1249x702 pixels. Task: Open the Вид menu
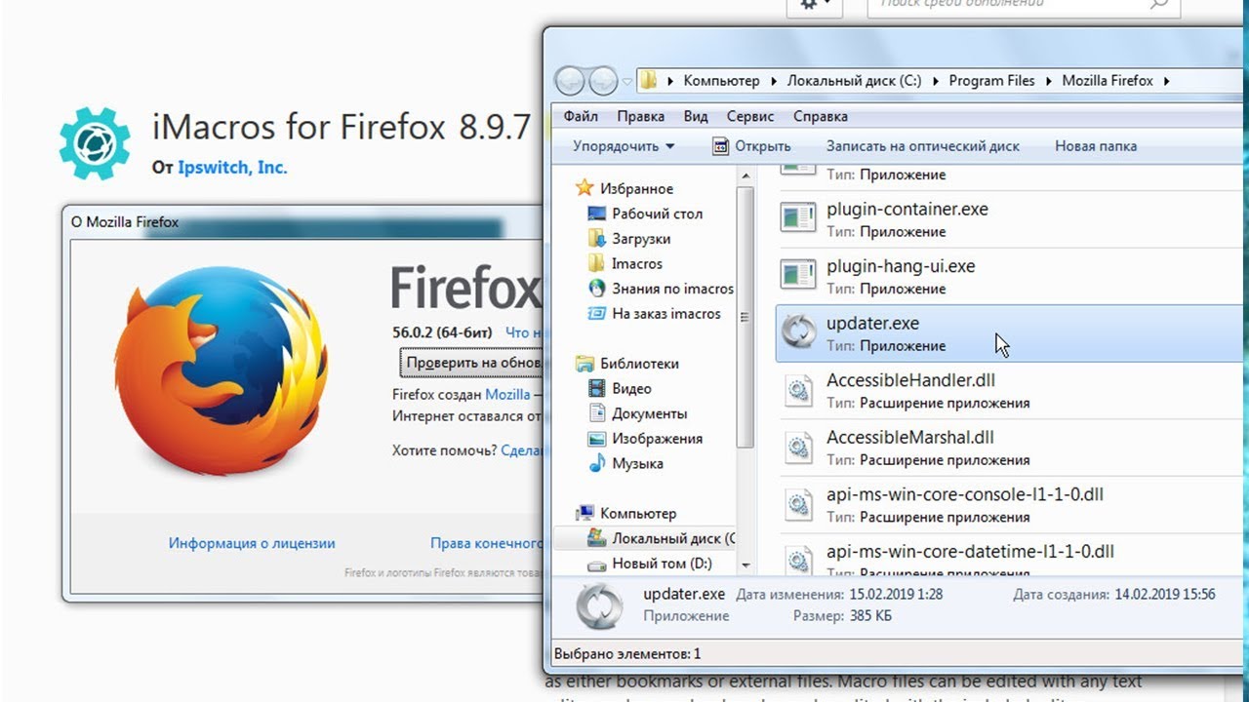(696, 116)
